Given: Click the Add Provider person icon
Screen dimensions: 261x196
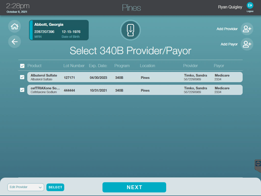Looking at the screenshot, I should click(x=247, y=29).
